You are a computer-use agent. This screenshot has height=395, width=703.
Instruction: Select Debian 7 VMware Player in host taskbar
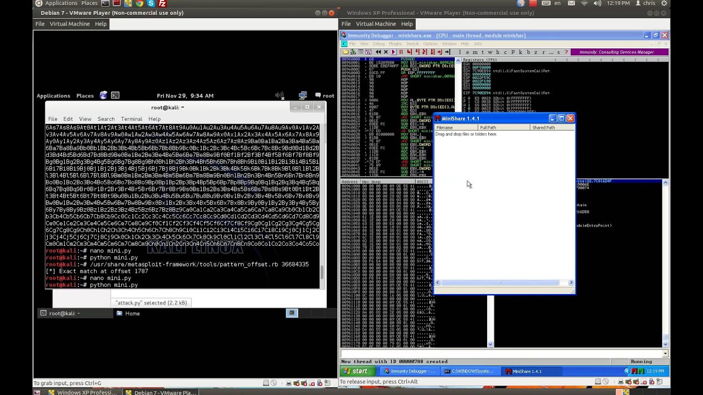point(160,392)
